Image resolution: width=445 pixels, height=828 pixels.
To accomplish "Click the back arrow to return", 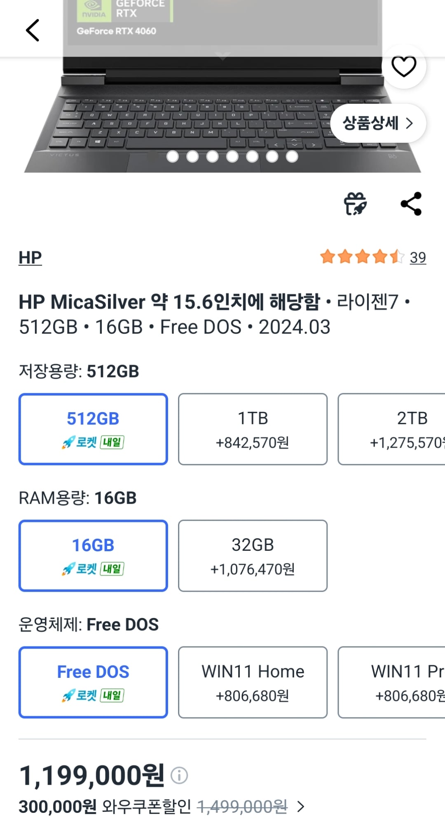I will (32, 31).
